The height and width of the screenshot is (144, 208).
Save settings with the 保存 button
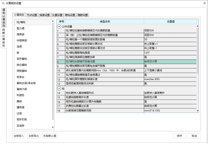coord(179,136)
